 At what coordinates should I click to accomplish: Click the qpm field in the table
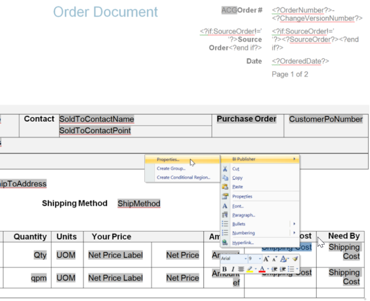39,278
